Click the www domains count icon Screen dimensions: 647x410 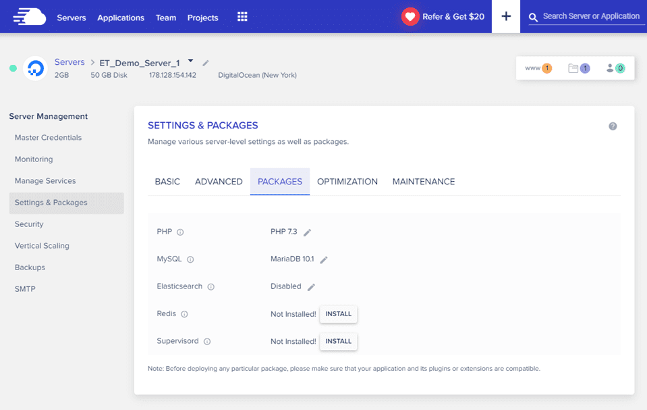click(x=538, y=68)
